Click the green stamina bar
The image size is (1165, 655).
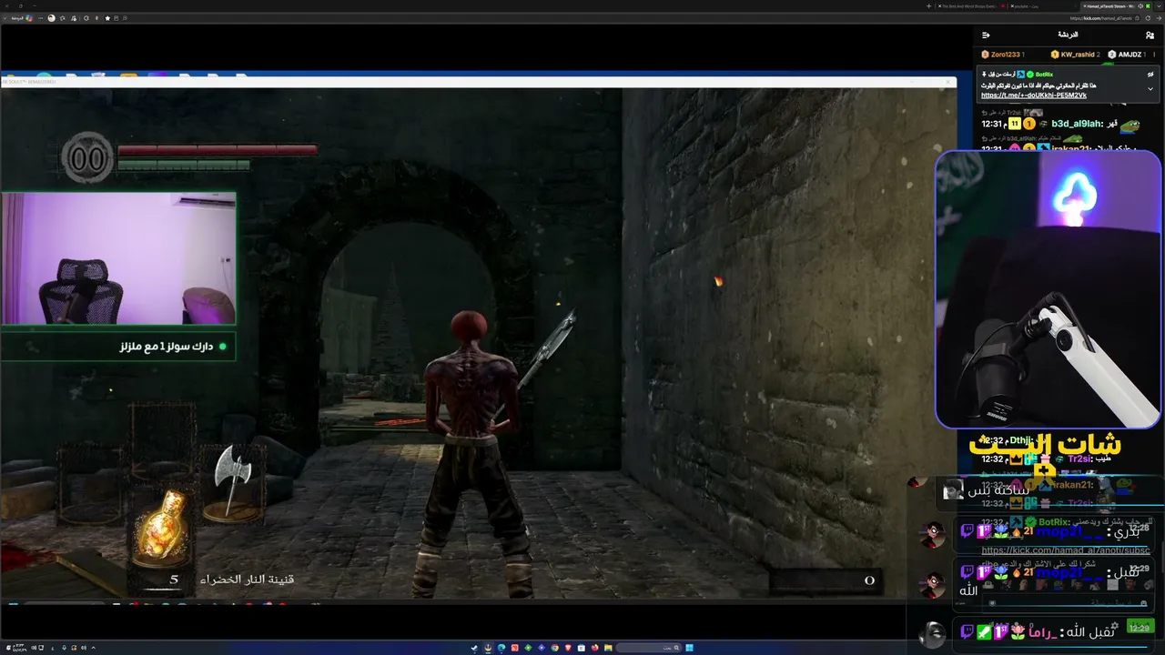[184, 165]
